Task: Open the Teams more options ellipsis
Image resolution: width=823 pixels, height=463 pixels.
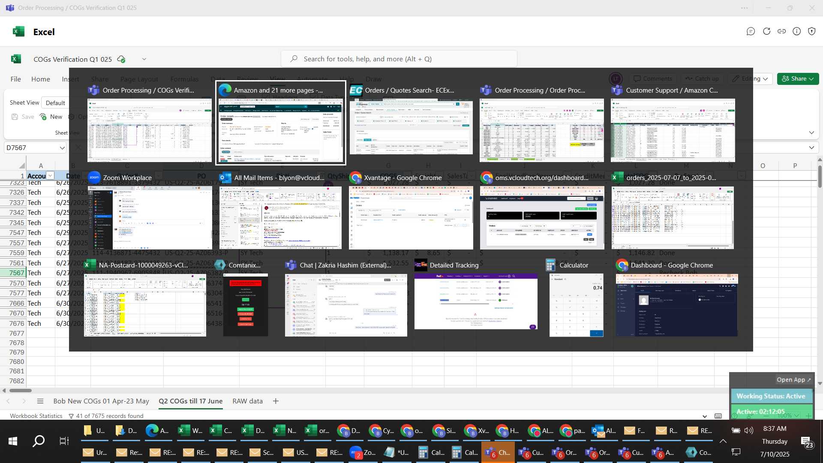Action: click(745, 8)
